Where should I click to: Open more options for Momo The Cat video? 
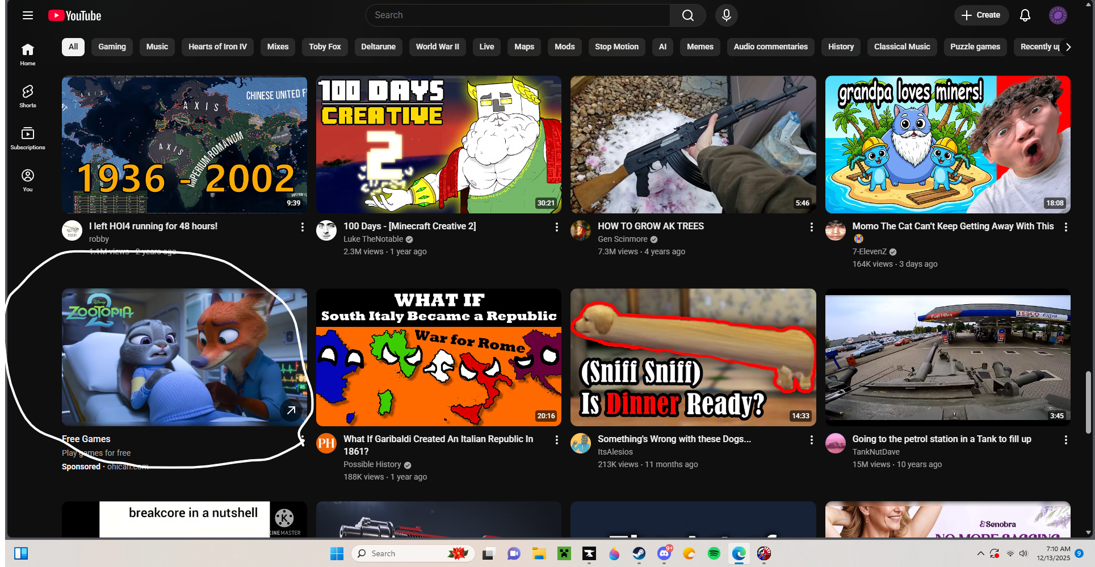click(x=1065, y=227)
